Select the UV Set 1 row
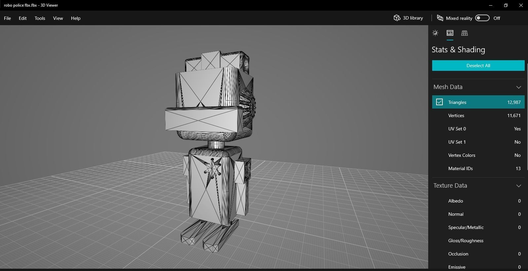The height and width of the screenshot is (271, 528). 478,142
